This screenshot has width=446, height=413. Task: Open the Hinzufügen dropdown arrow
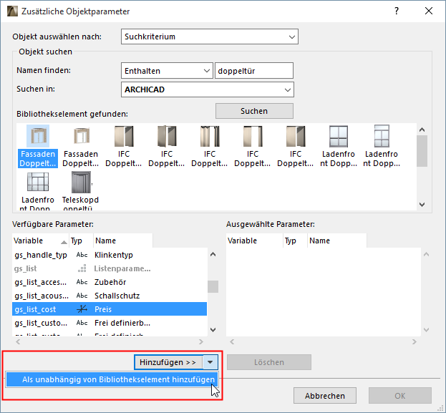point(210,362)
